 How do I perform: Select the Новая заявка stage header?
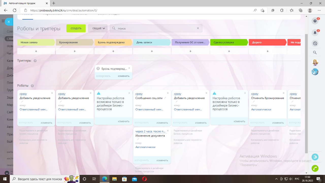[x=36, y=42]
